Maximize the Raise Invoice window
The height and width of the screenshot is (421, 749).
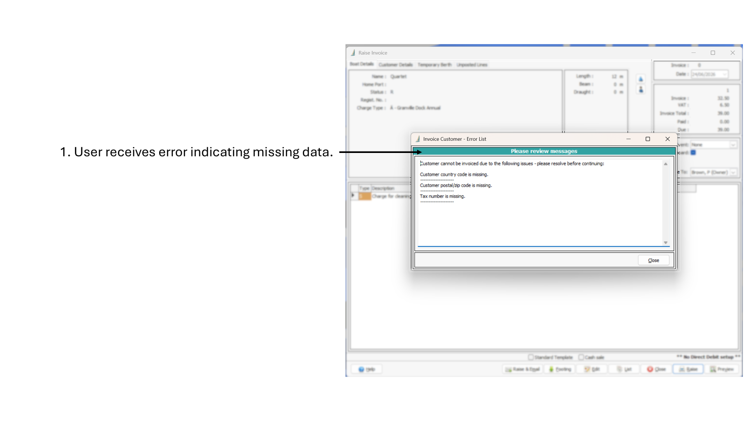[x=713, y=53]
